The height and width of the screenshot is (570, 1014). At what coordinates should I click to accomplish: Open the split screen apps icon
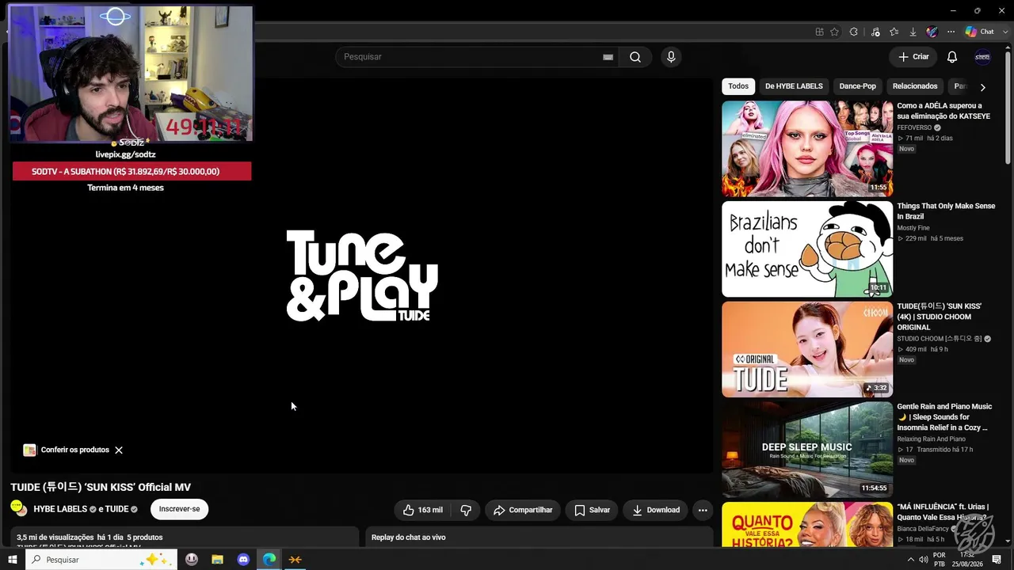tap(819, 32)
